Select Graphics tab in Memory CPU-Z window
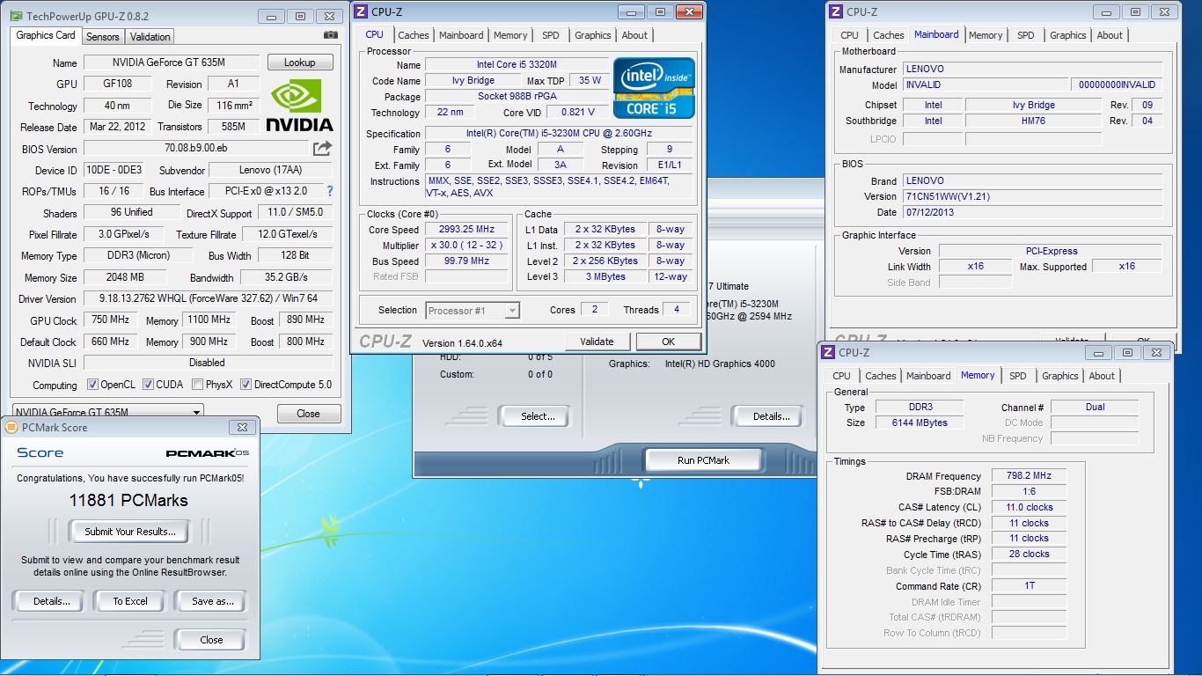Image resolution: width=1202 pixels, height=676 pixels. coord(1060,376)
